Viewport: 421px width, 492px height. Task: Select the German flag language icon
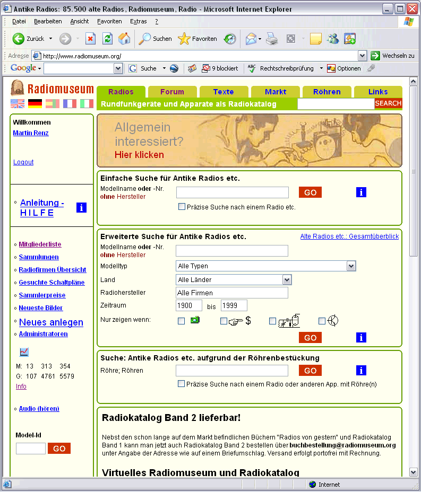(35, 104)
